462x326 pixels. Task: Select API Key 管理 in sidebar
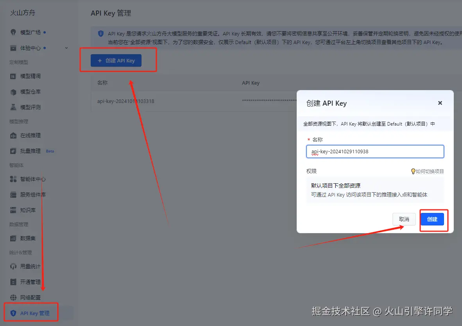pyautogui.click(x=35, y=313)
